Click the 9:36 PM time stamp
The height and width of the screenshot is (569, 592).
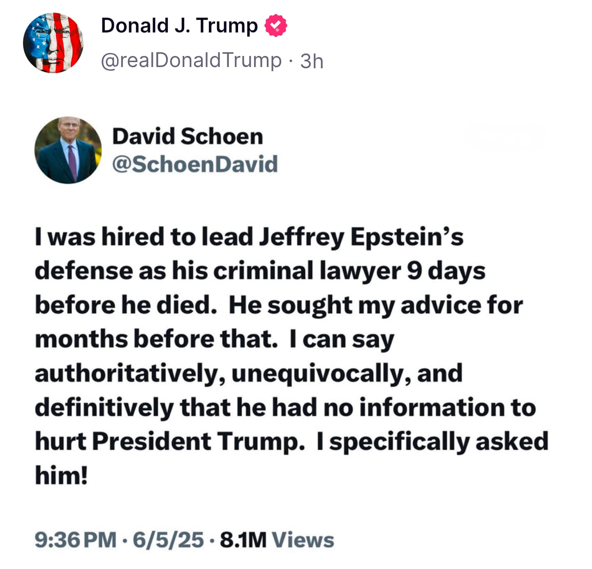coord(76,540)
